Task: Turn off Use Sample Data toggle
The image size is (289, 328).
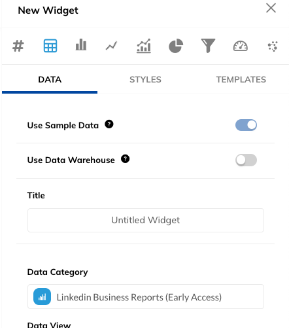Action: tap(246, 125)
